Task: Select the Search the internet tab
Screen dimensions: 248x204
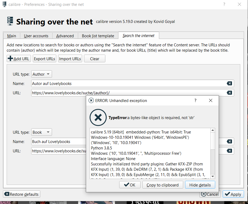Action: point(139,36)
